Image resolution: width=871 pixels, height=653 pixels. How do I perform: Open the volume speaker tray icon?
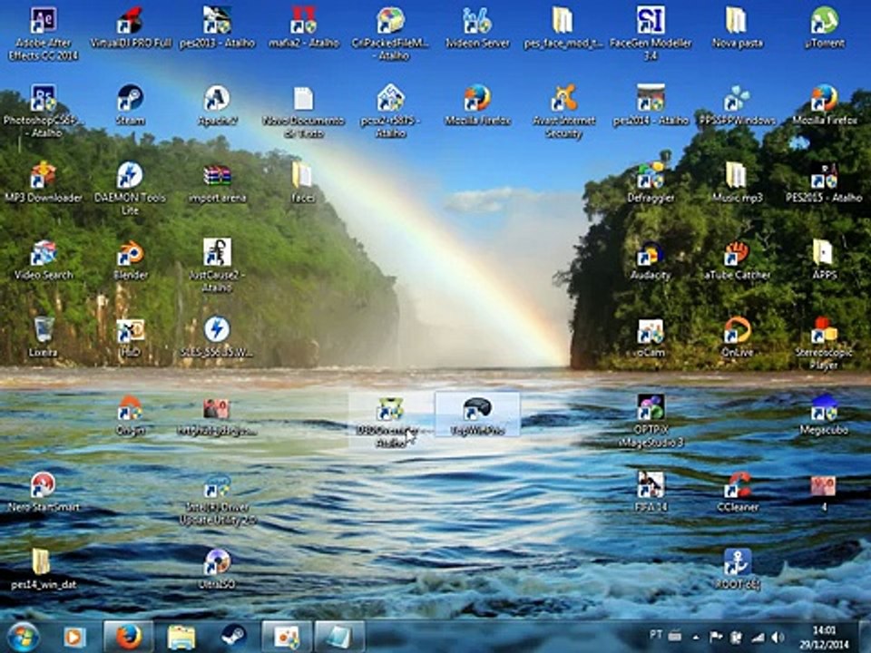[x=778, y=637]
